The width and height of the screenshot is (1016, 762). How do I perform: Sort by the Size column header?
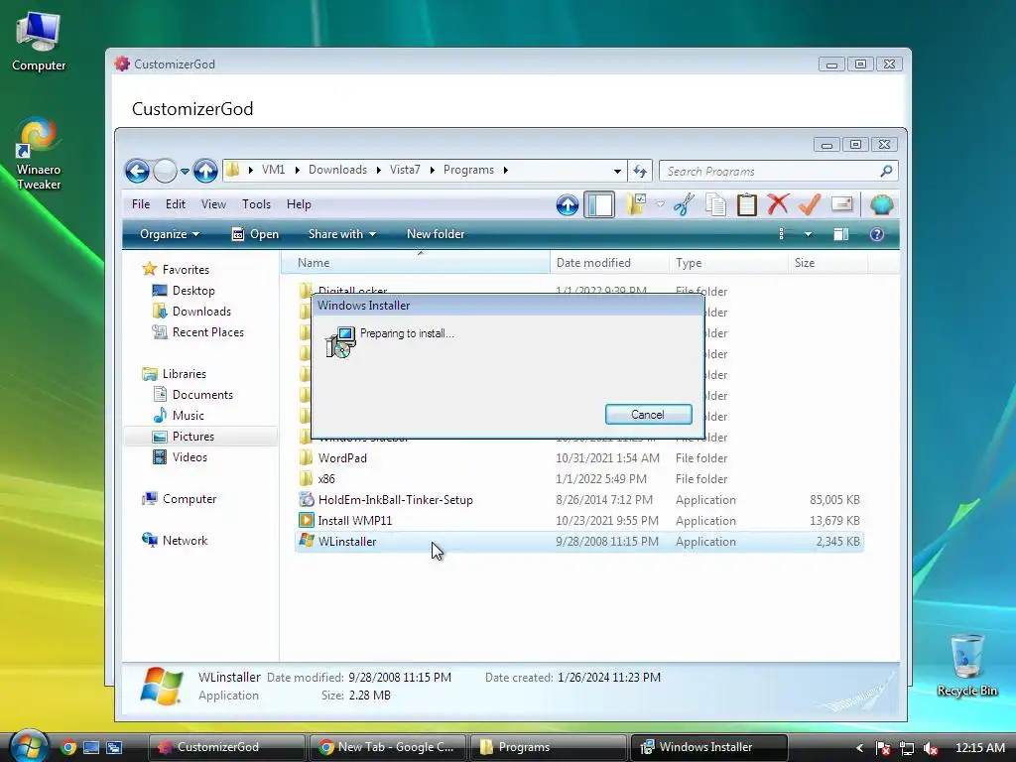[x=827, y=262]
